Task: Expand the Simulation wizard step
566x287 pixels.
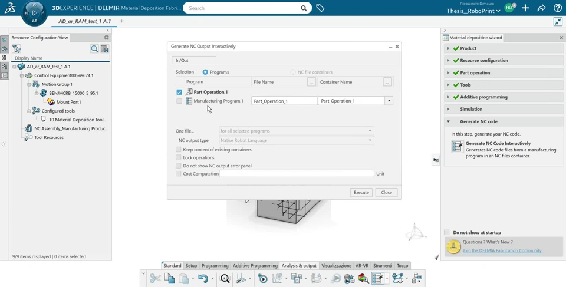Action: (x=448, y=109)
